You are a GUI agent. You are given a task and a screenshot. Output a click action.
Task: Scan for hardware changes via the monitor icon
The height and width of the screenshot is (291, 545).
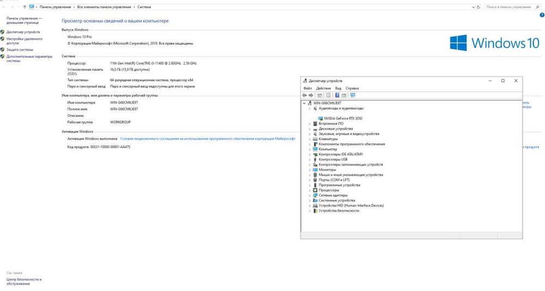point(353,95)
